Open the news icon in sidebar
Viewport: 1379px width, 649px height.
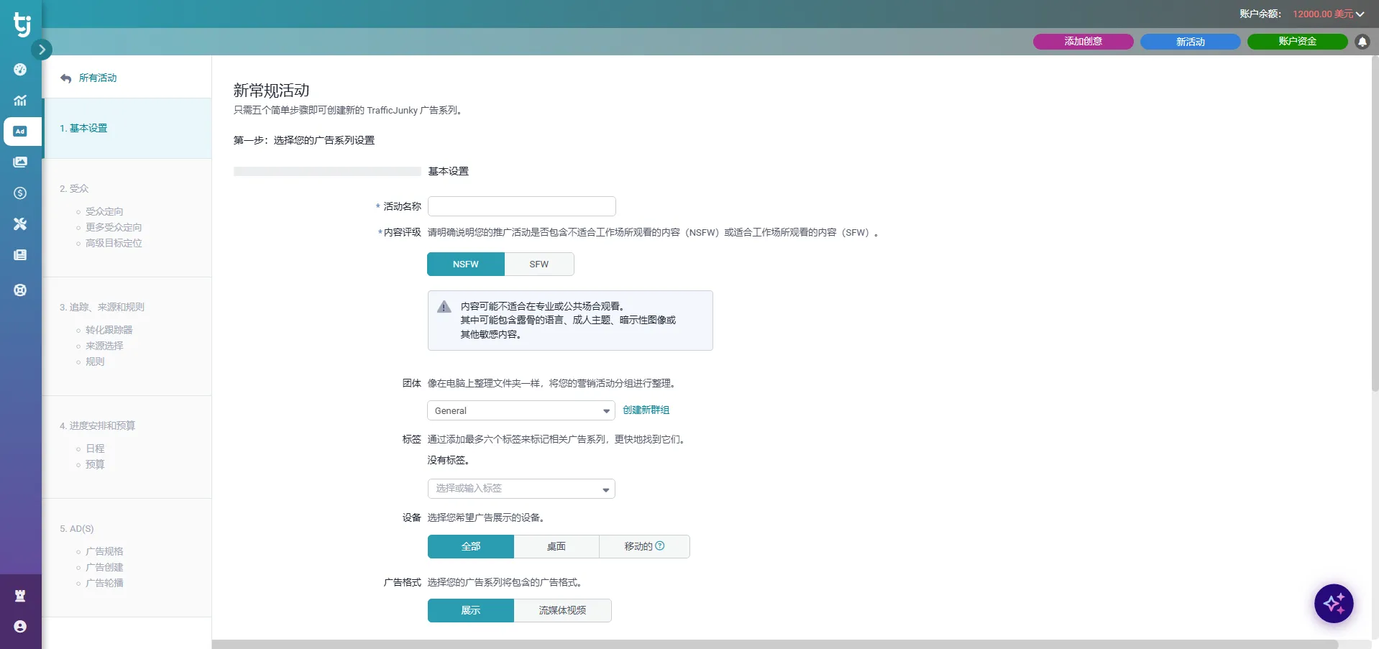tap(20, 255)
